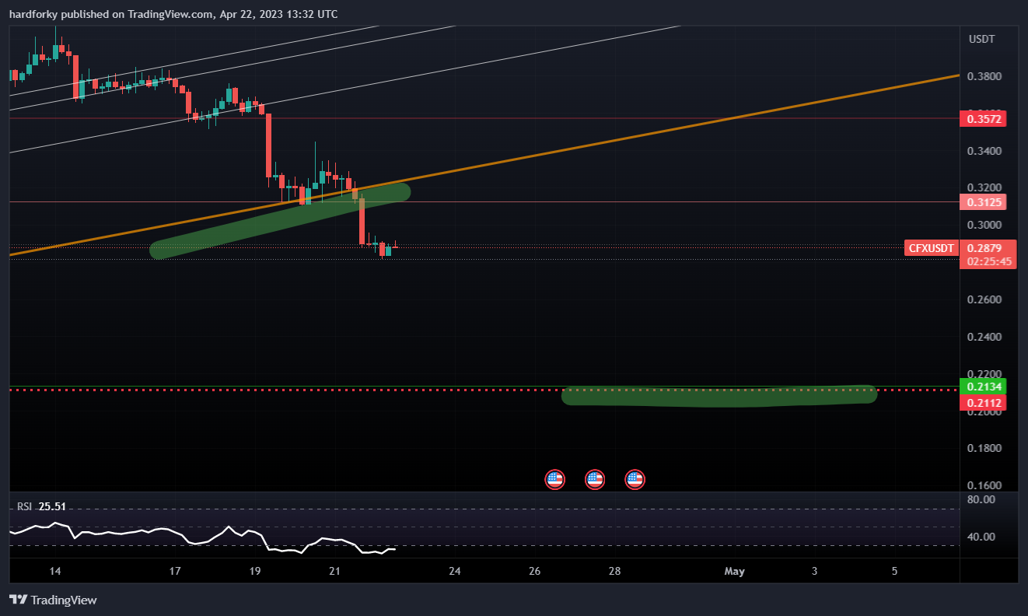This screenshot has width=1028, height=616.
Task: Click the 5 date on time axis
Action: (x=895, y=571)
